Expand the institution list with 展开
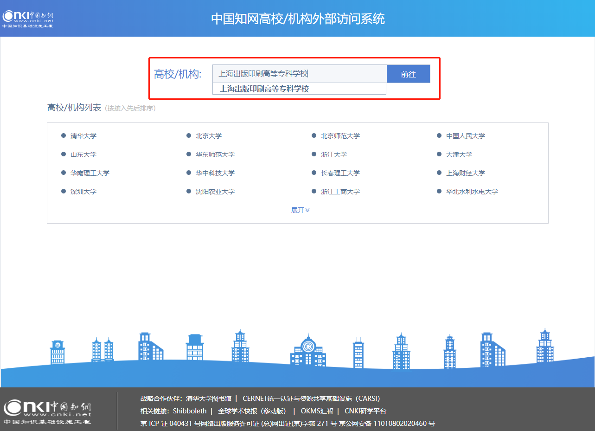Screen dimensions: 595x431 pos(301,210)
